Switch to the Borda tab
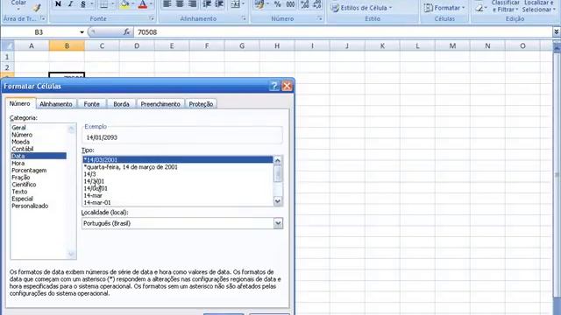 pos(121,104)
